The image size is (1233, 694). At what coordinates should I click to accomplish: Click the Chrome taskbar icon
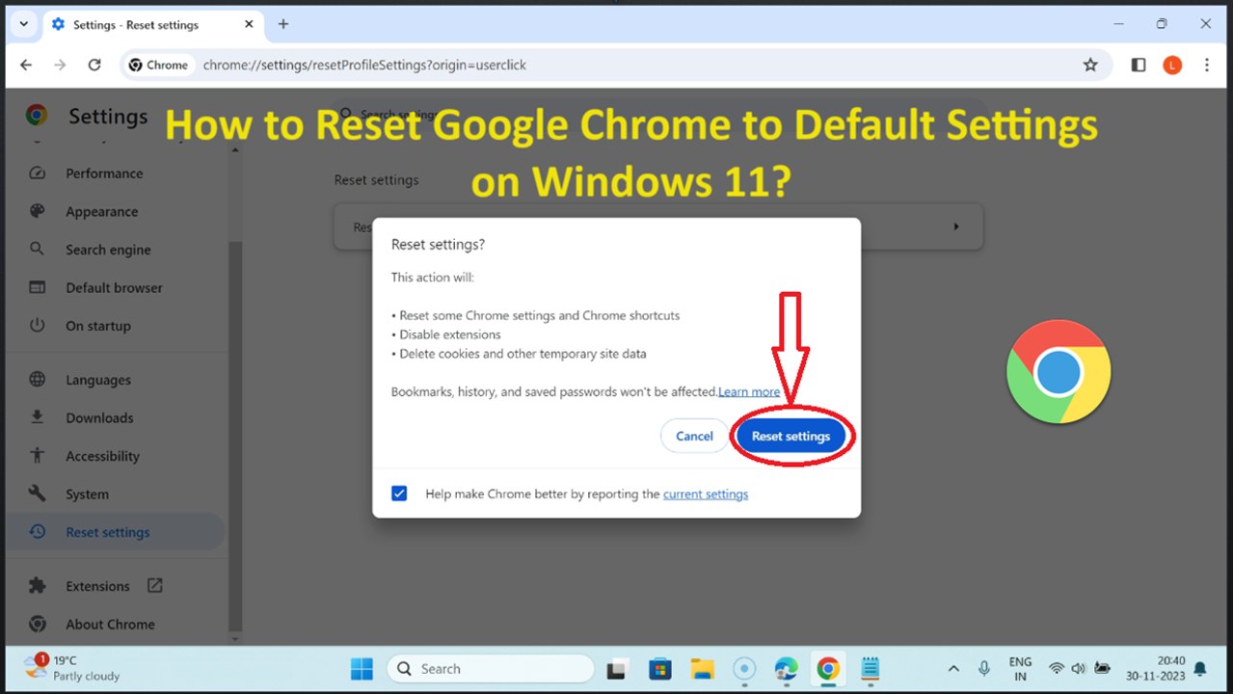point(828,669)
